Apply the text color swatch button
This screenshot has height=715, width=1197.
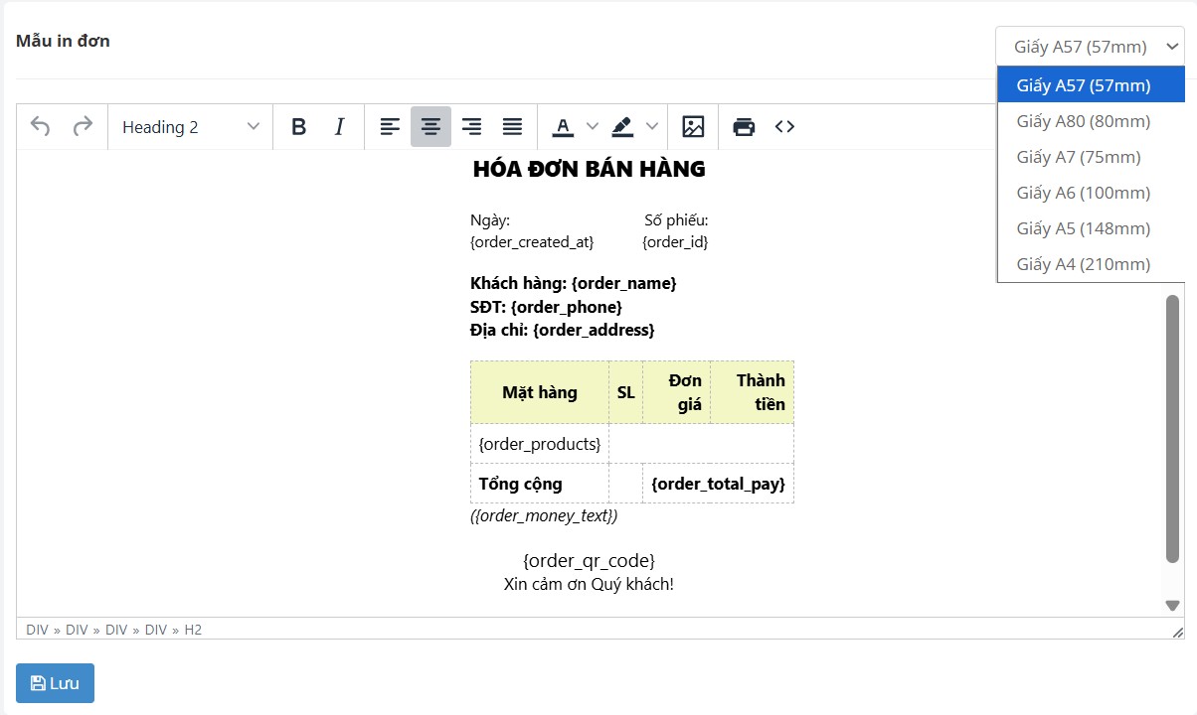pyautogui.click(x=564, y=127)
